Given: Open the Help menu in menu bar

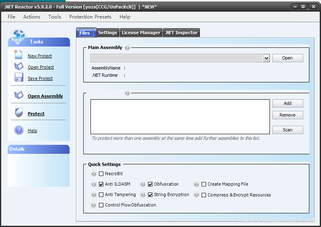Looking at the screenshot, I should (x=125, y=17).
